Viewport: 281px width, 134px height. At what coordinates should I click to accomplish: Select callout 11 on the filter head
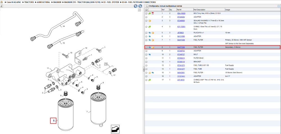tap(48, 68)
